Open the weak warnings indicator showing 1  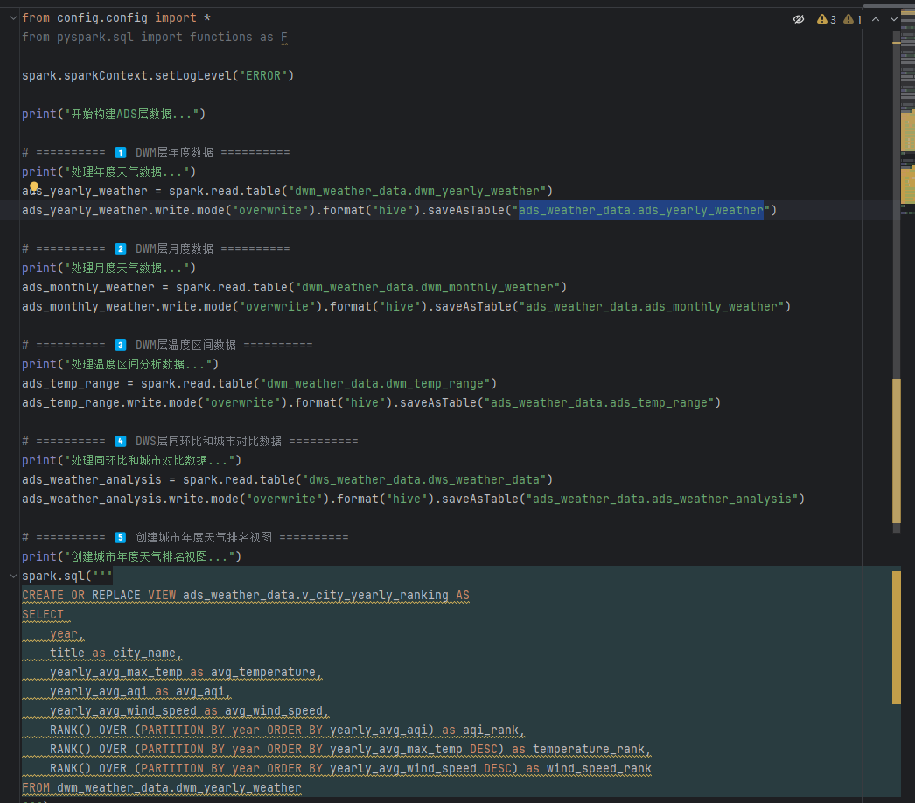pyautogui.click(x=853, y=19)
